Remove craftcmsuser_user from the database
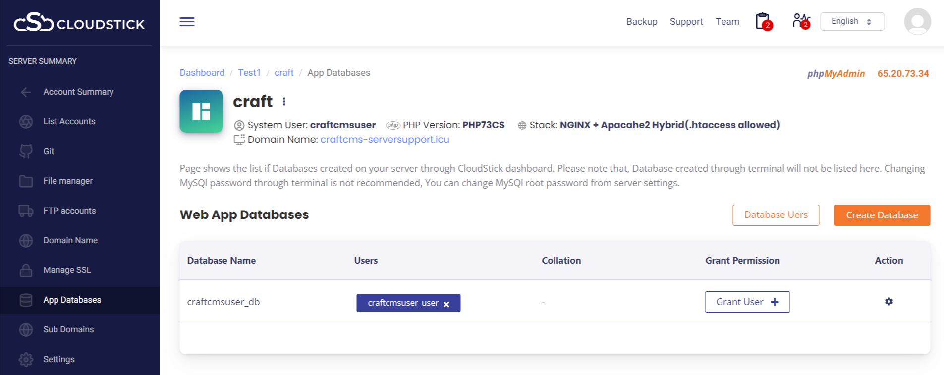 (446, 304)
